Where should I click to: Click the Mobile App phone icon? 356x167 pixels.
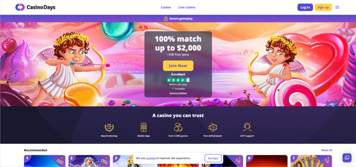(144, 127)
